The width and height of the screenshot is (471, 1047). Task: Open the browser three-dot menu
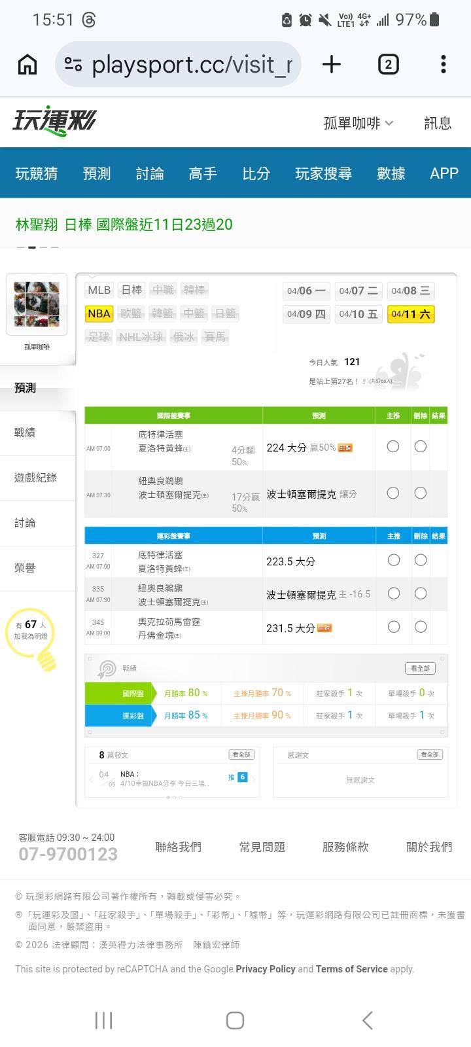pyautogui.click(x=444, y=64)
